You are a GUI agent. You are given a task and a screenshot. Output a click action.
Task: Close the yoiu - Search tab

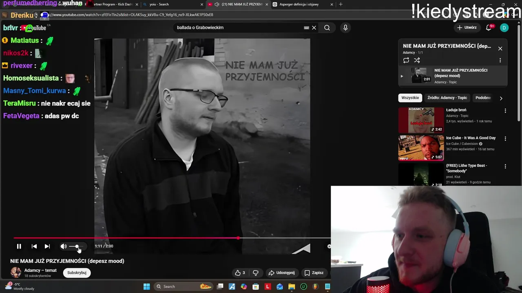[x=202, y=4]
